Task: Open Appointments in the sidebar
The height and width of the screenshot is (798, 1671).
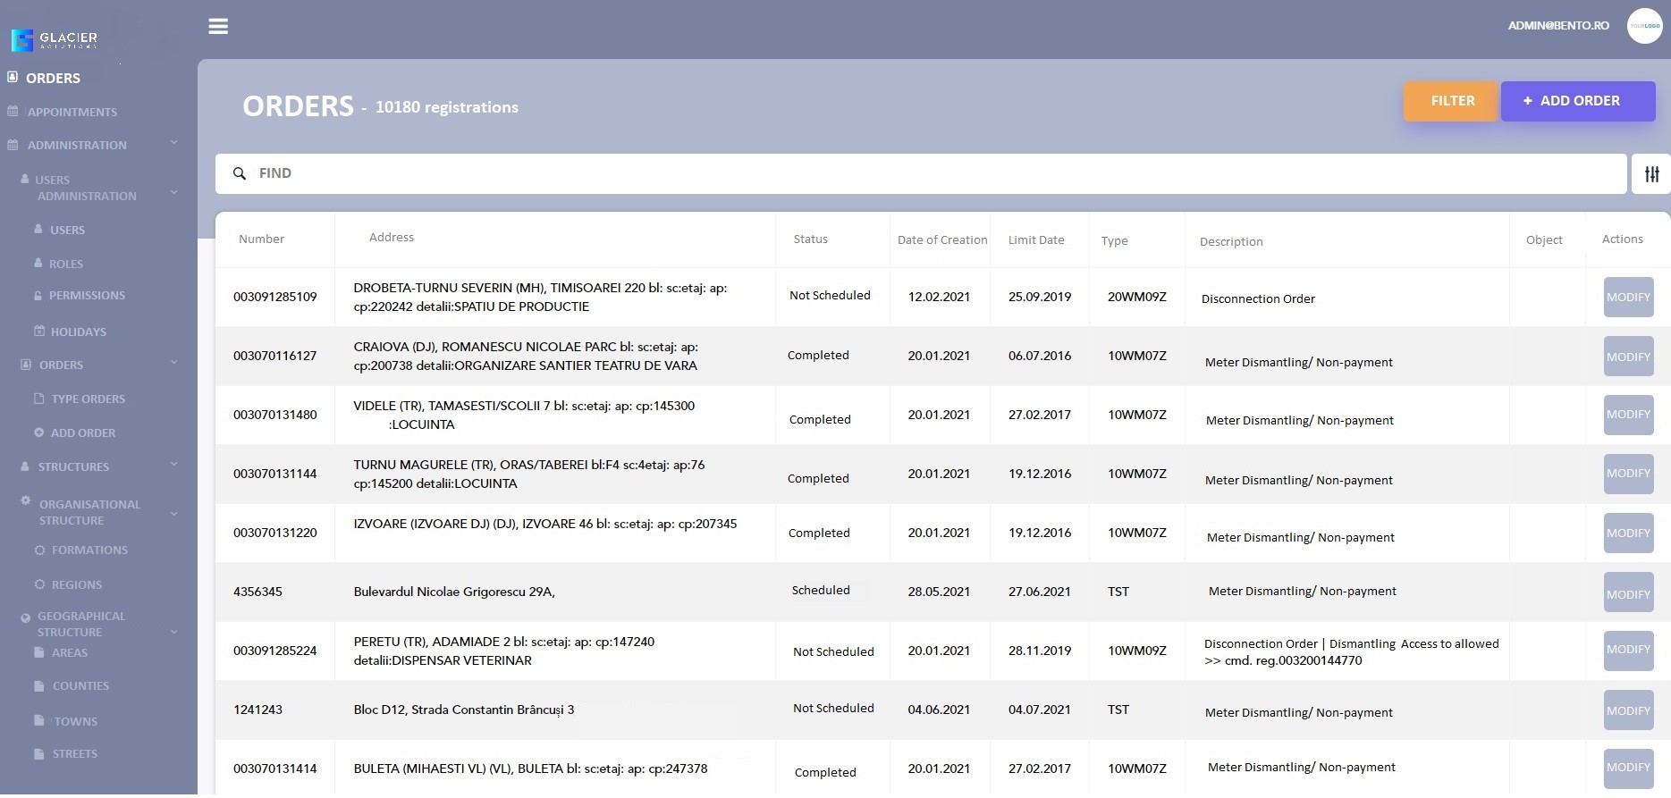Action: pos(72,113)
